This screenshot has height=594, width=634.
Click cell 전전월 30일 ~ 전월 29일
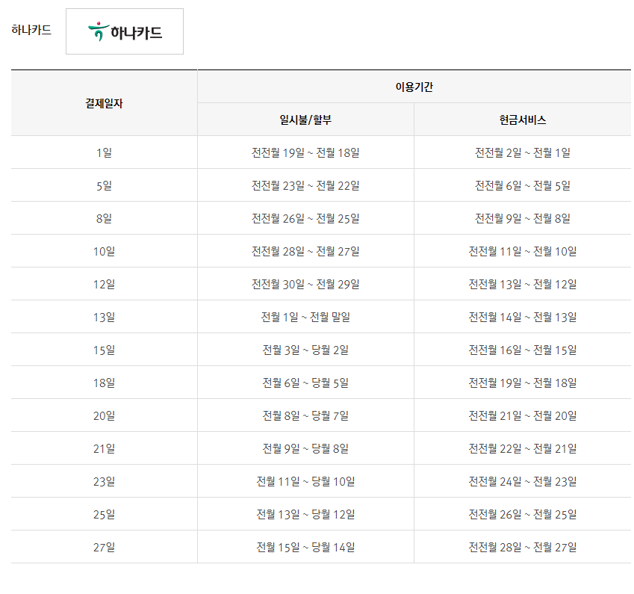305,284
